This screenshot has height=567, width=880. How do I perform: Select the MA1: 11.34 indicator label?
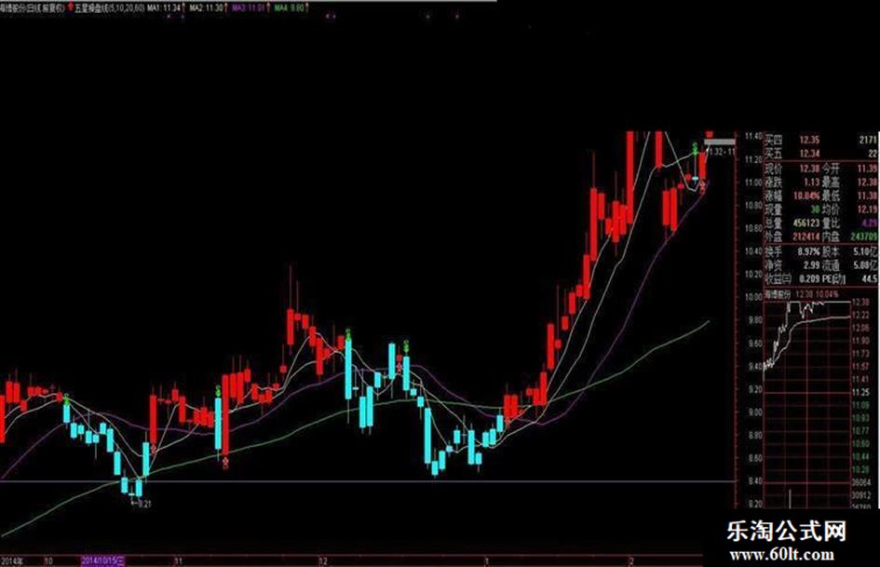(163, 7)
